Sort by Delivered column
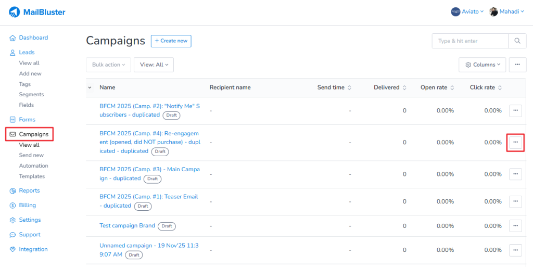 click(x=404, y=87)
